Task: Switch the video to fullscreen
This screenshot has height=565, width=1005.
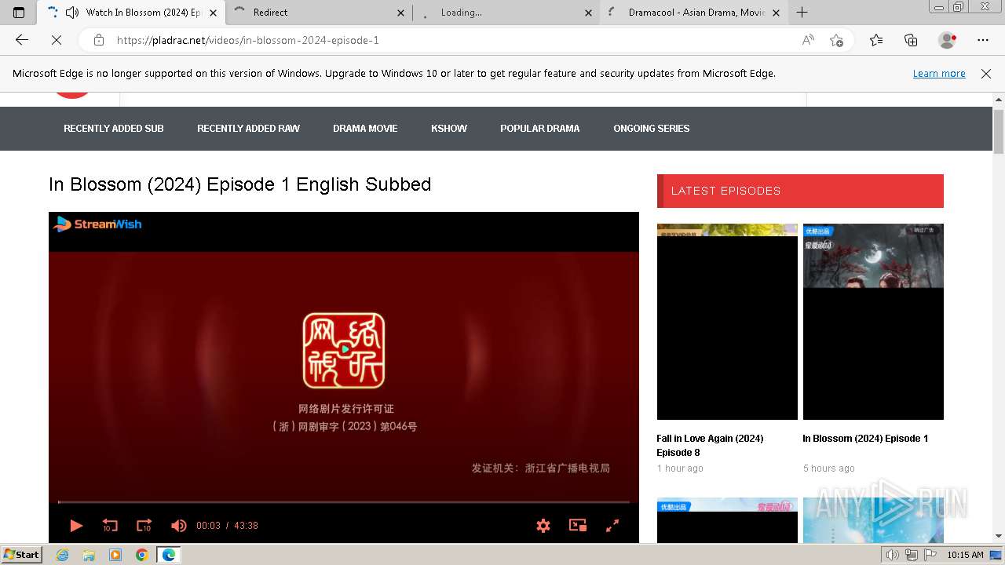Action: coord(612,526)
